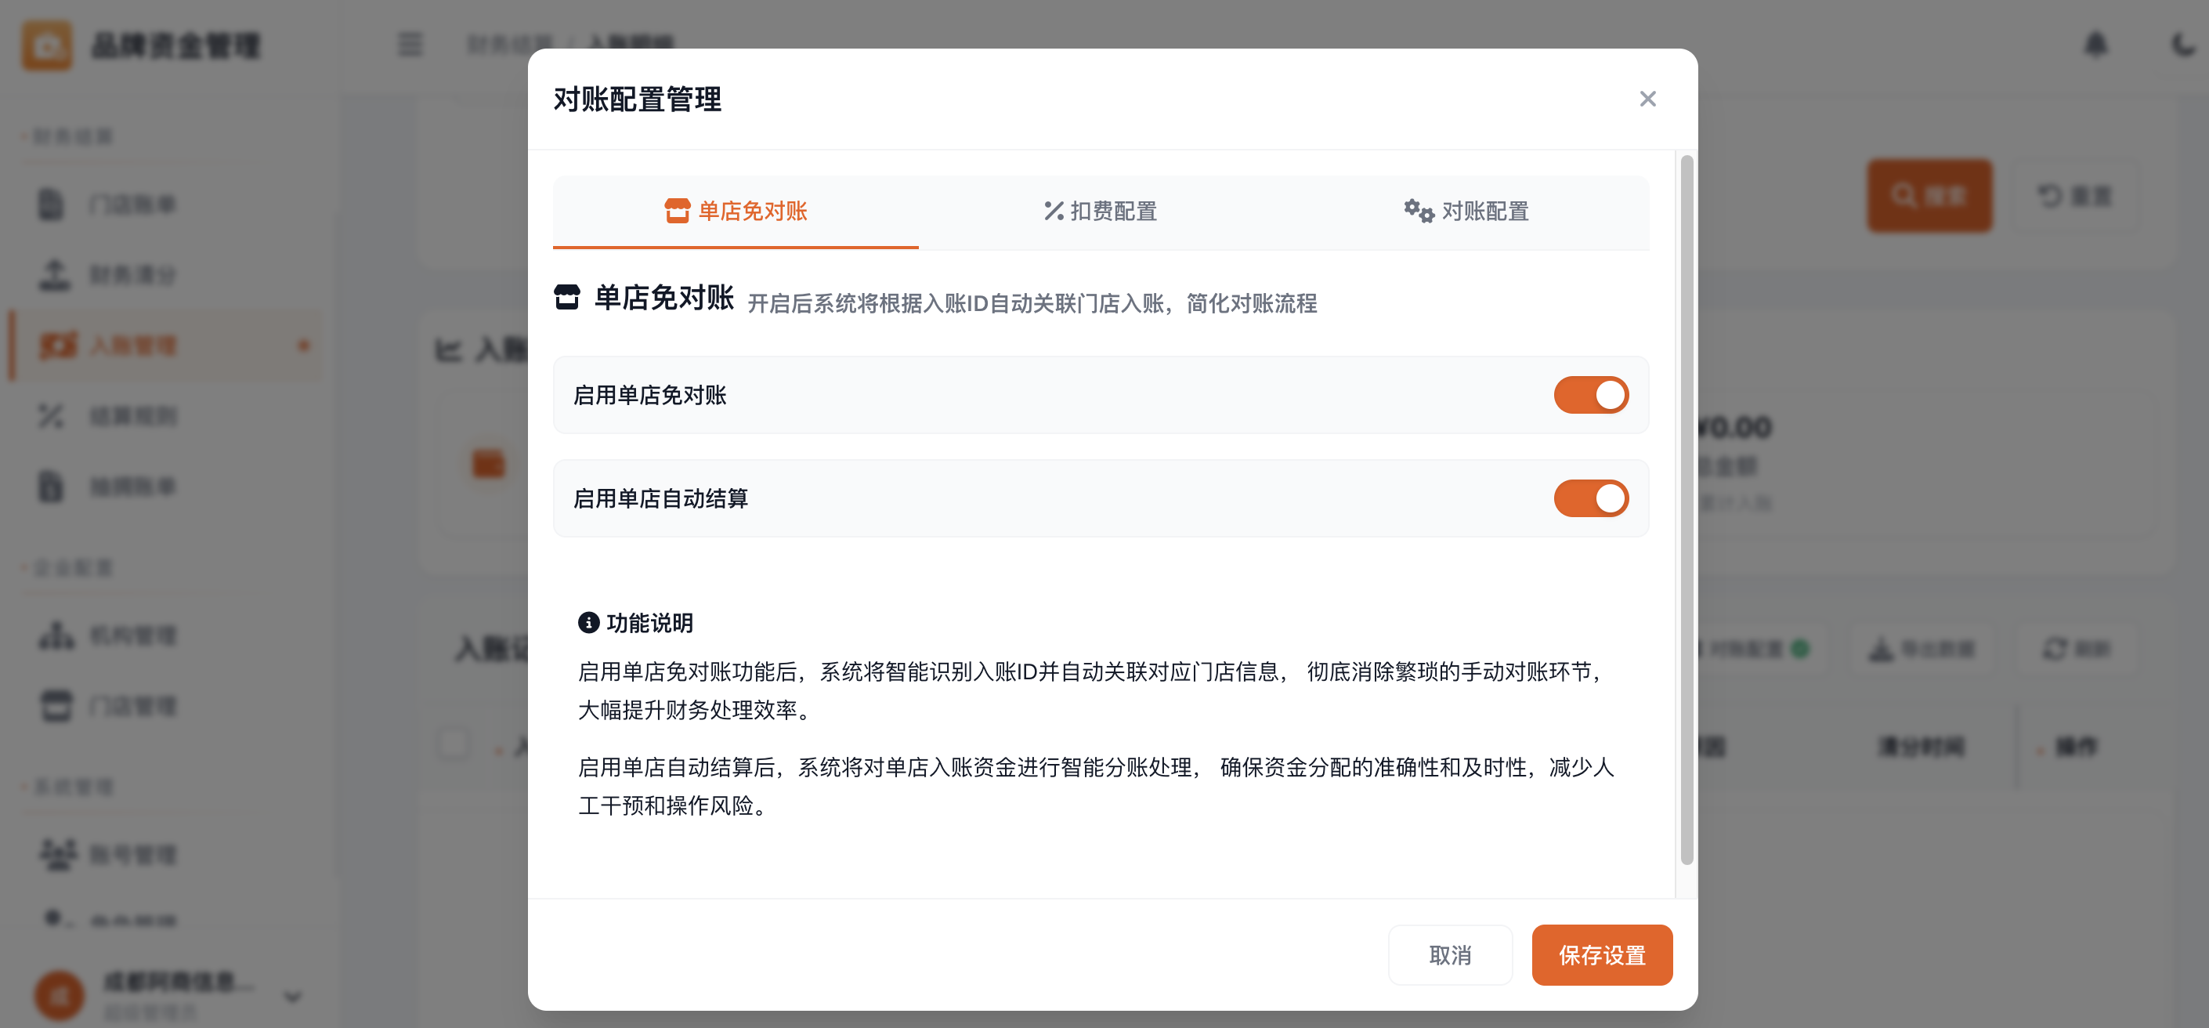Click the orange app logo icon
Screen dimensions: 2209x1028
point(47,45)
